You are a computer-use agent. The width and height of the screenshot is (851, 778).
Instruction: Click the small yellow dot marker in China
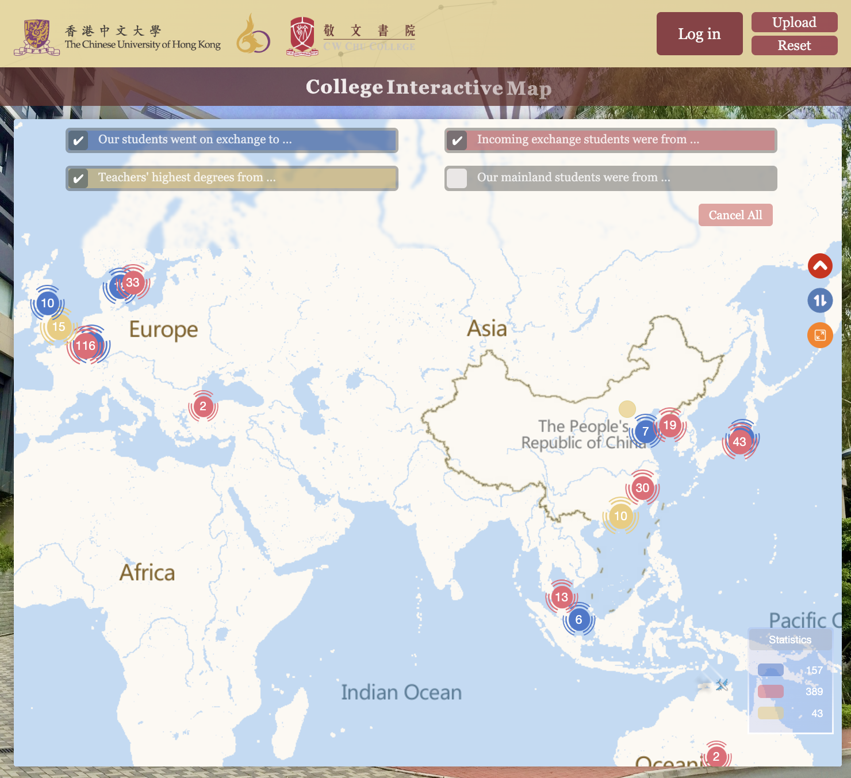click(627, 409)
